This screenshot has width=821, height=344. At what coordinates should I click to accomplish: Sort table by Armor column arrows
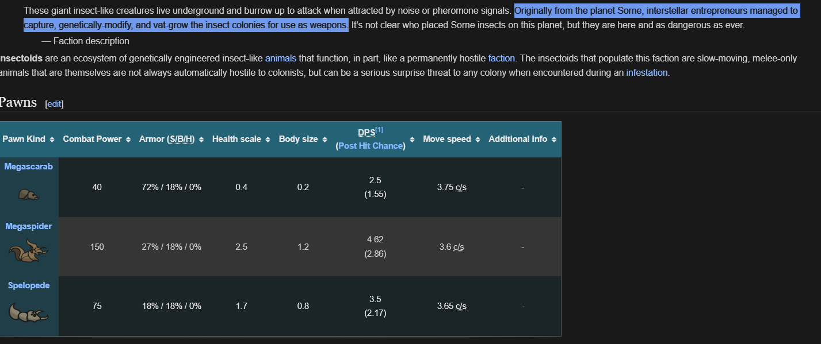[202, 140]
